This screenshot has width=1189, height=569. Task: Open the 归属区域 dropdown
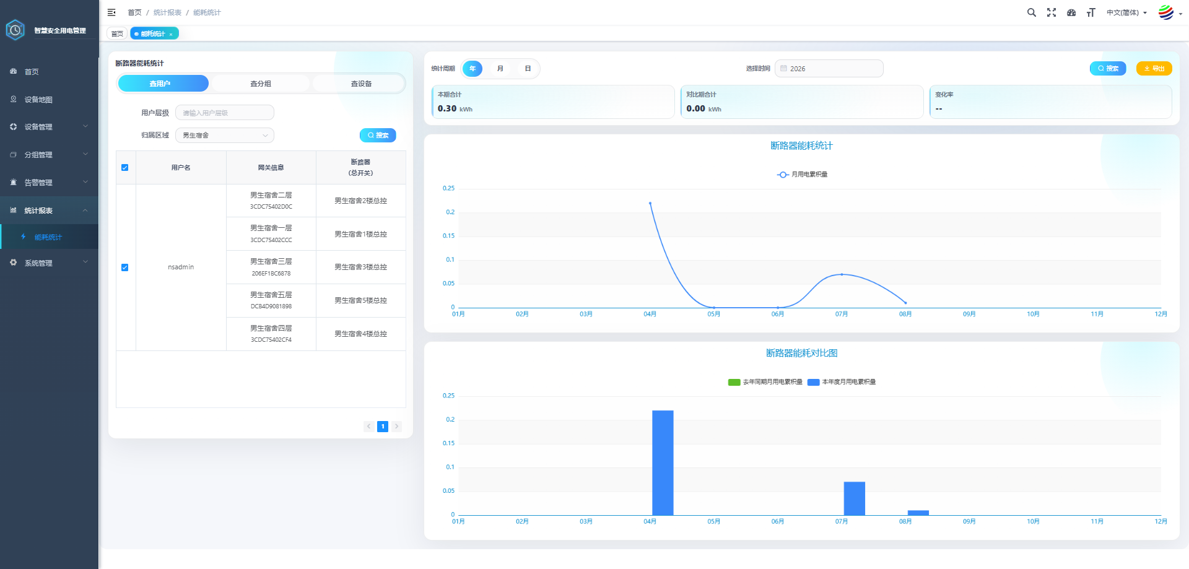click(x=225, y=135)
